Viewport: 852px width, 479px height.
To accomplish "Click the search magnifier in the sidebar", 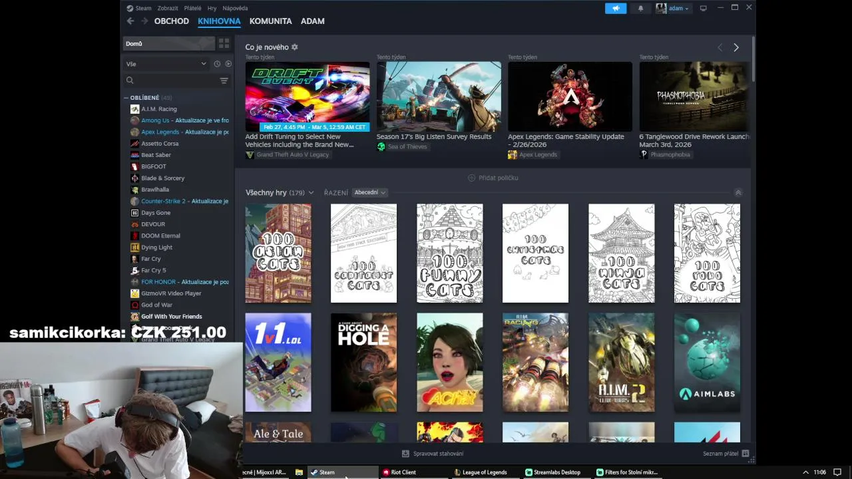I will click(x=130, y=80).
